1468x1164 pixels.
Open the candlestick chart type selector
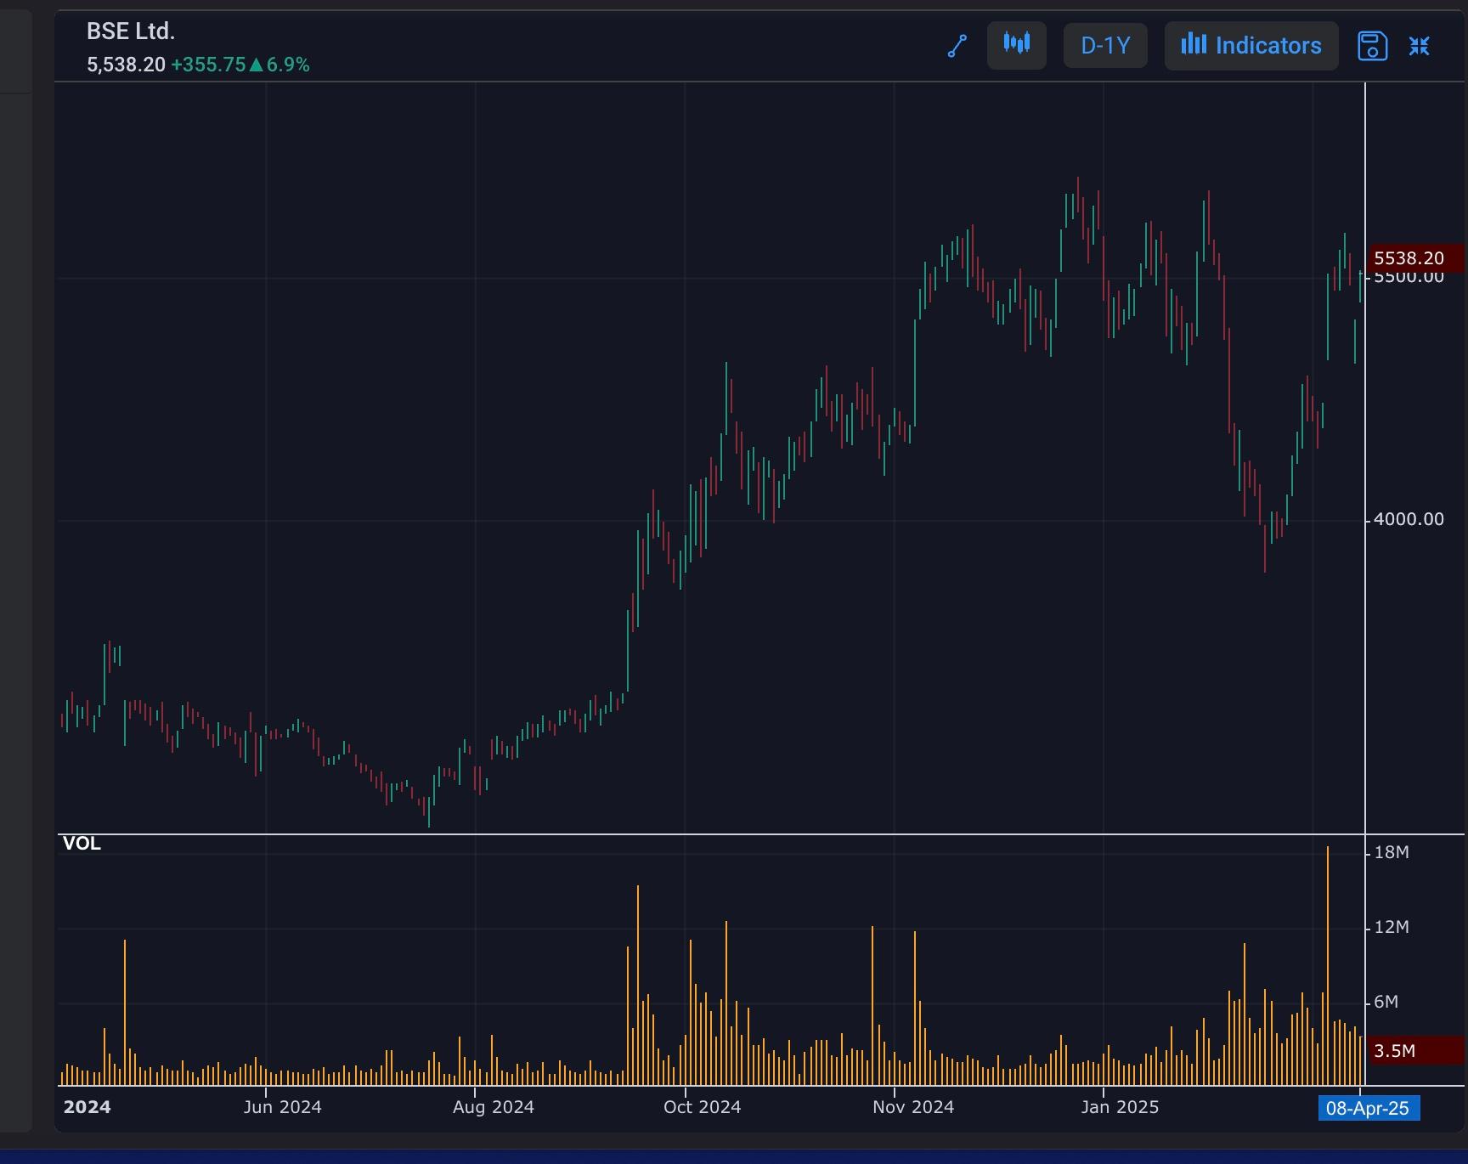(1017, 45)
